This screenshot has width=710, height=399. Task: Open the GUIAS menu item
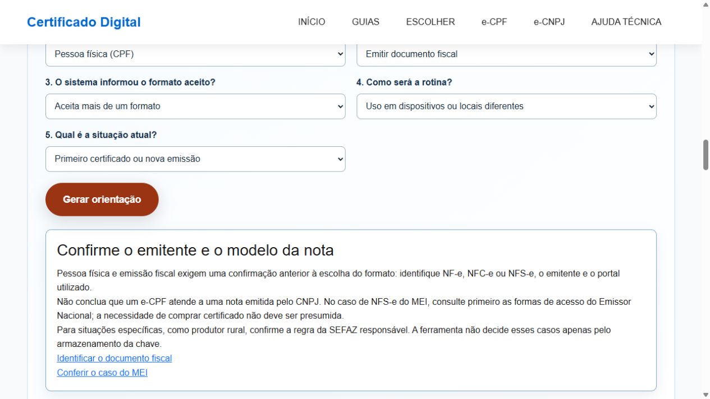click(365, 22)
